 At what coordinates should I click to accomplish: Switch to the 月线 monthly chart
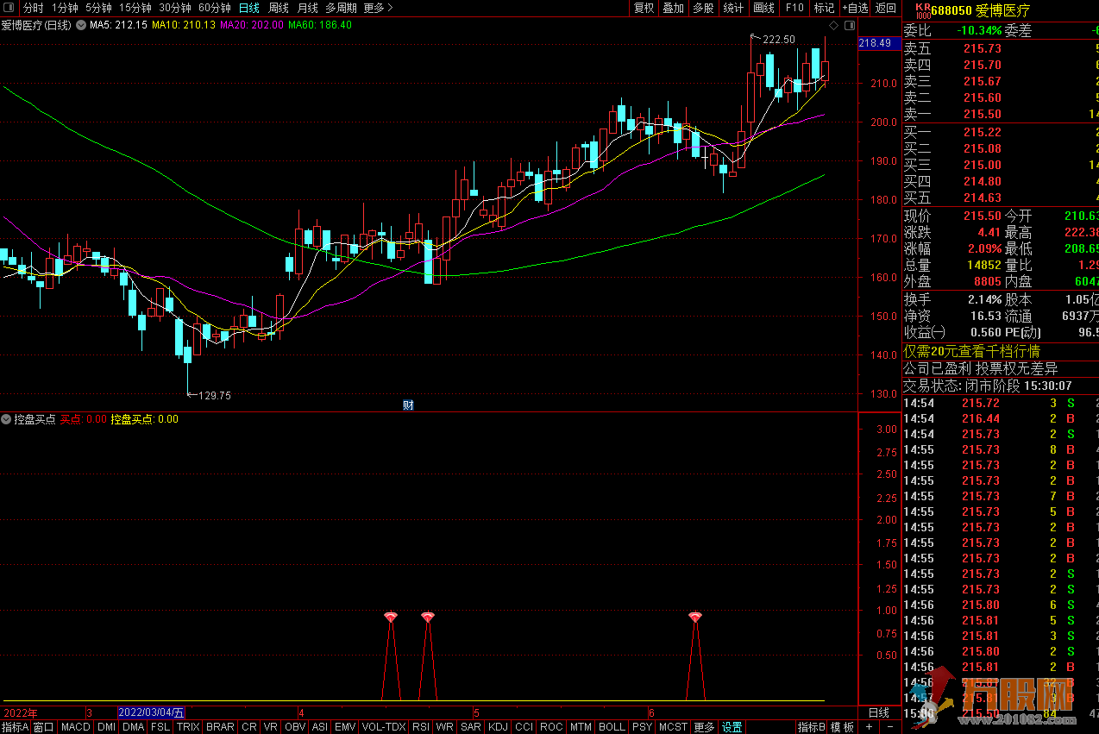(x=308, y=8)
